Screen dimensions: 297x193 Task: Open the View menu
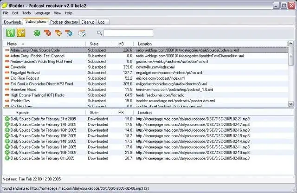click(58, 13)
